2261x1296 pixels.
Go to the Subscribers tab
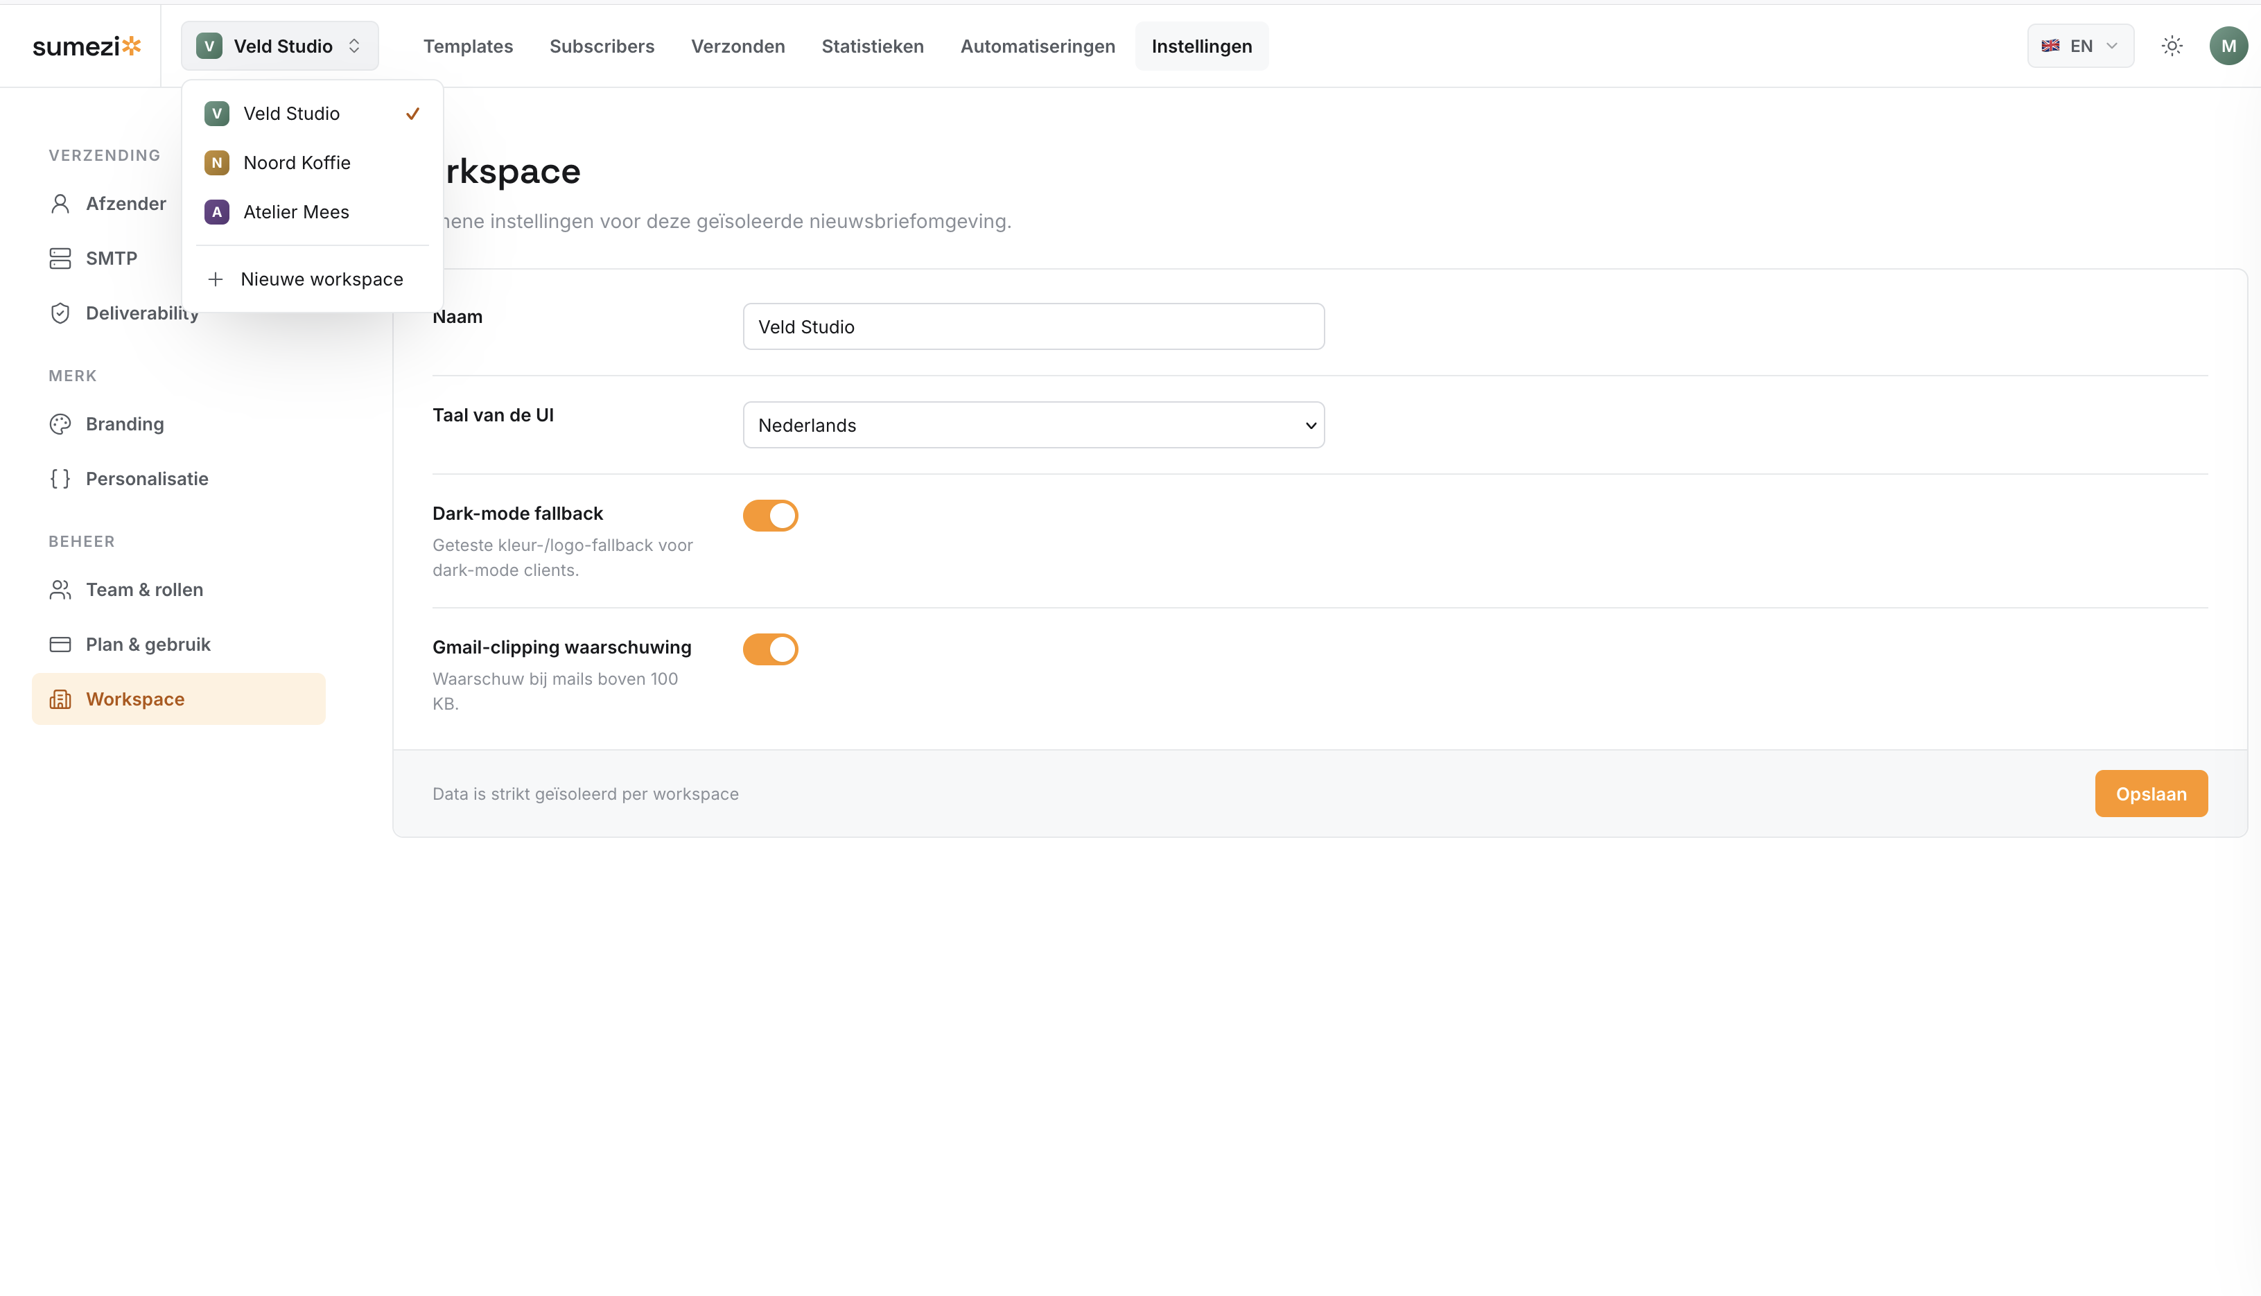pos(602,46)
